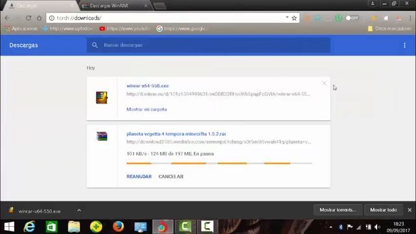Viewport: 416px width, 234px height.
Task: Open the uptodown bookmark
Action: pos(68,29)
